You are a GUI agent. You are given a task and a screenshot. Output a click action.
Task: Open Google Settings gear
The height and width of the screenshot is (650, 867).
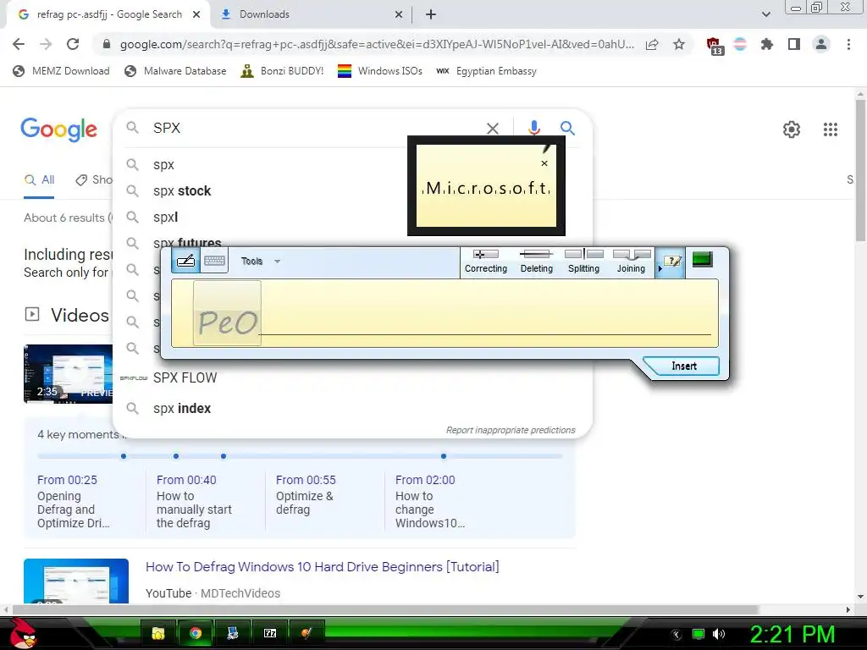point(792,129)
